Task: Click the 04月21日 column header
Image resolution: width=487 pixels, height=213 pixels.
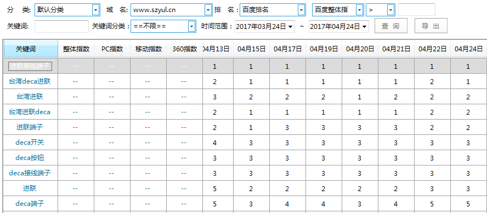Action: tap(396, 49)
